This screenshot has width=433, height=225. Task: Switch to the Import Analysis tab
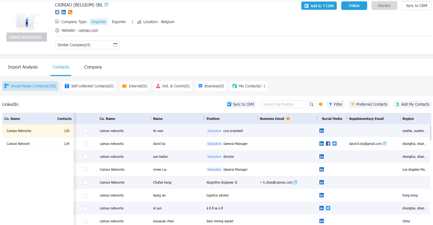(23, 67)
